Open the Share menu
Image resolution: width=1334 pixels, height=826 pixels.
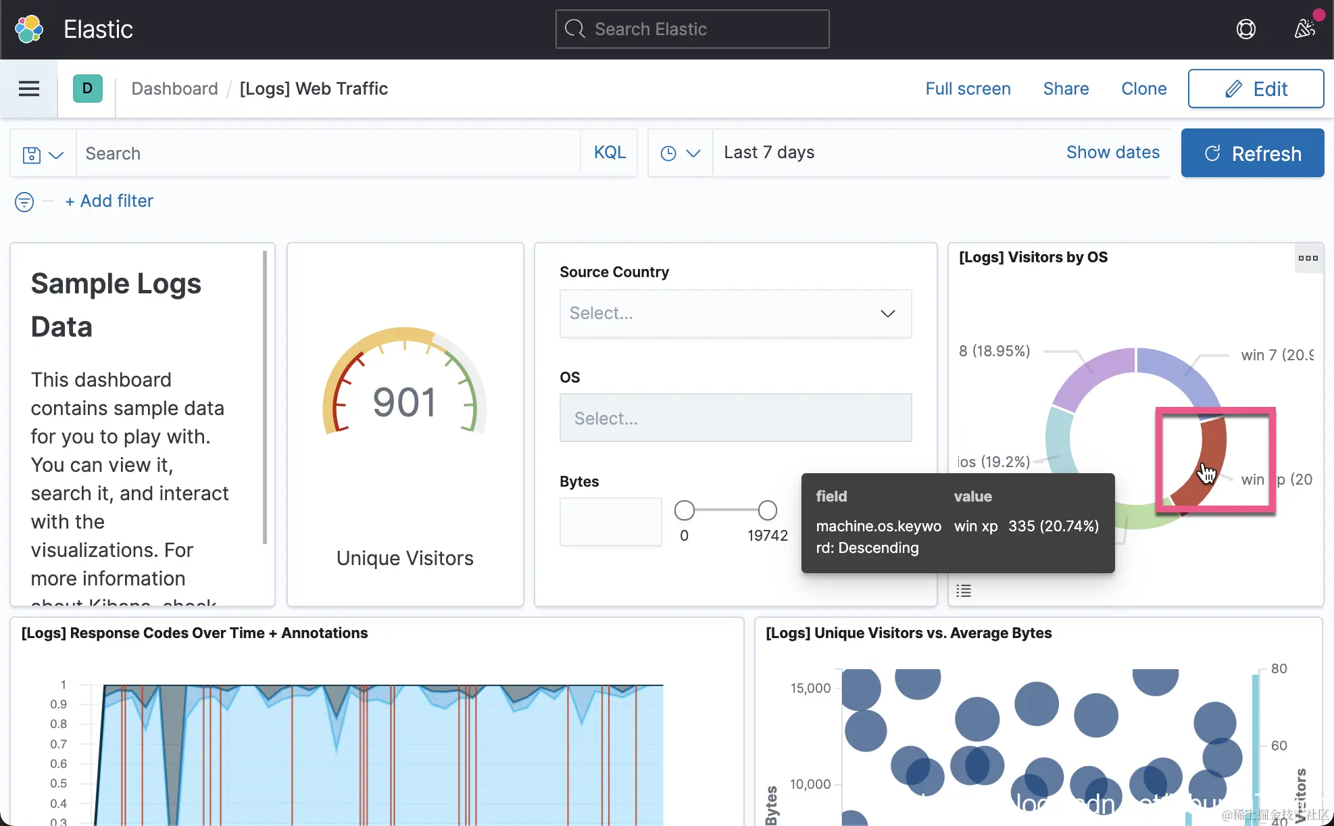tap(1066, 89)
